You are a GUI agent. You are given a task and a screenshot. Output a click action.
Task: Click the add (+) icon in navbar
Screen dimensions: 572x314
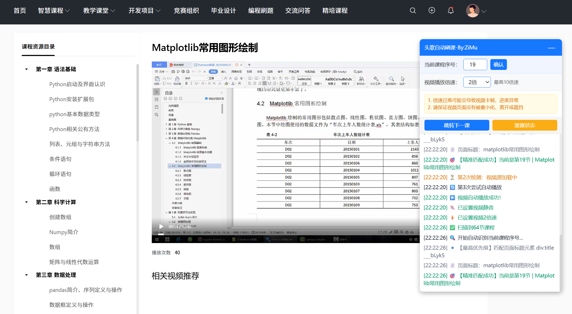click(432, 10)
